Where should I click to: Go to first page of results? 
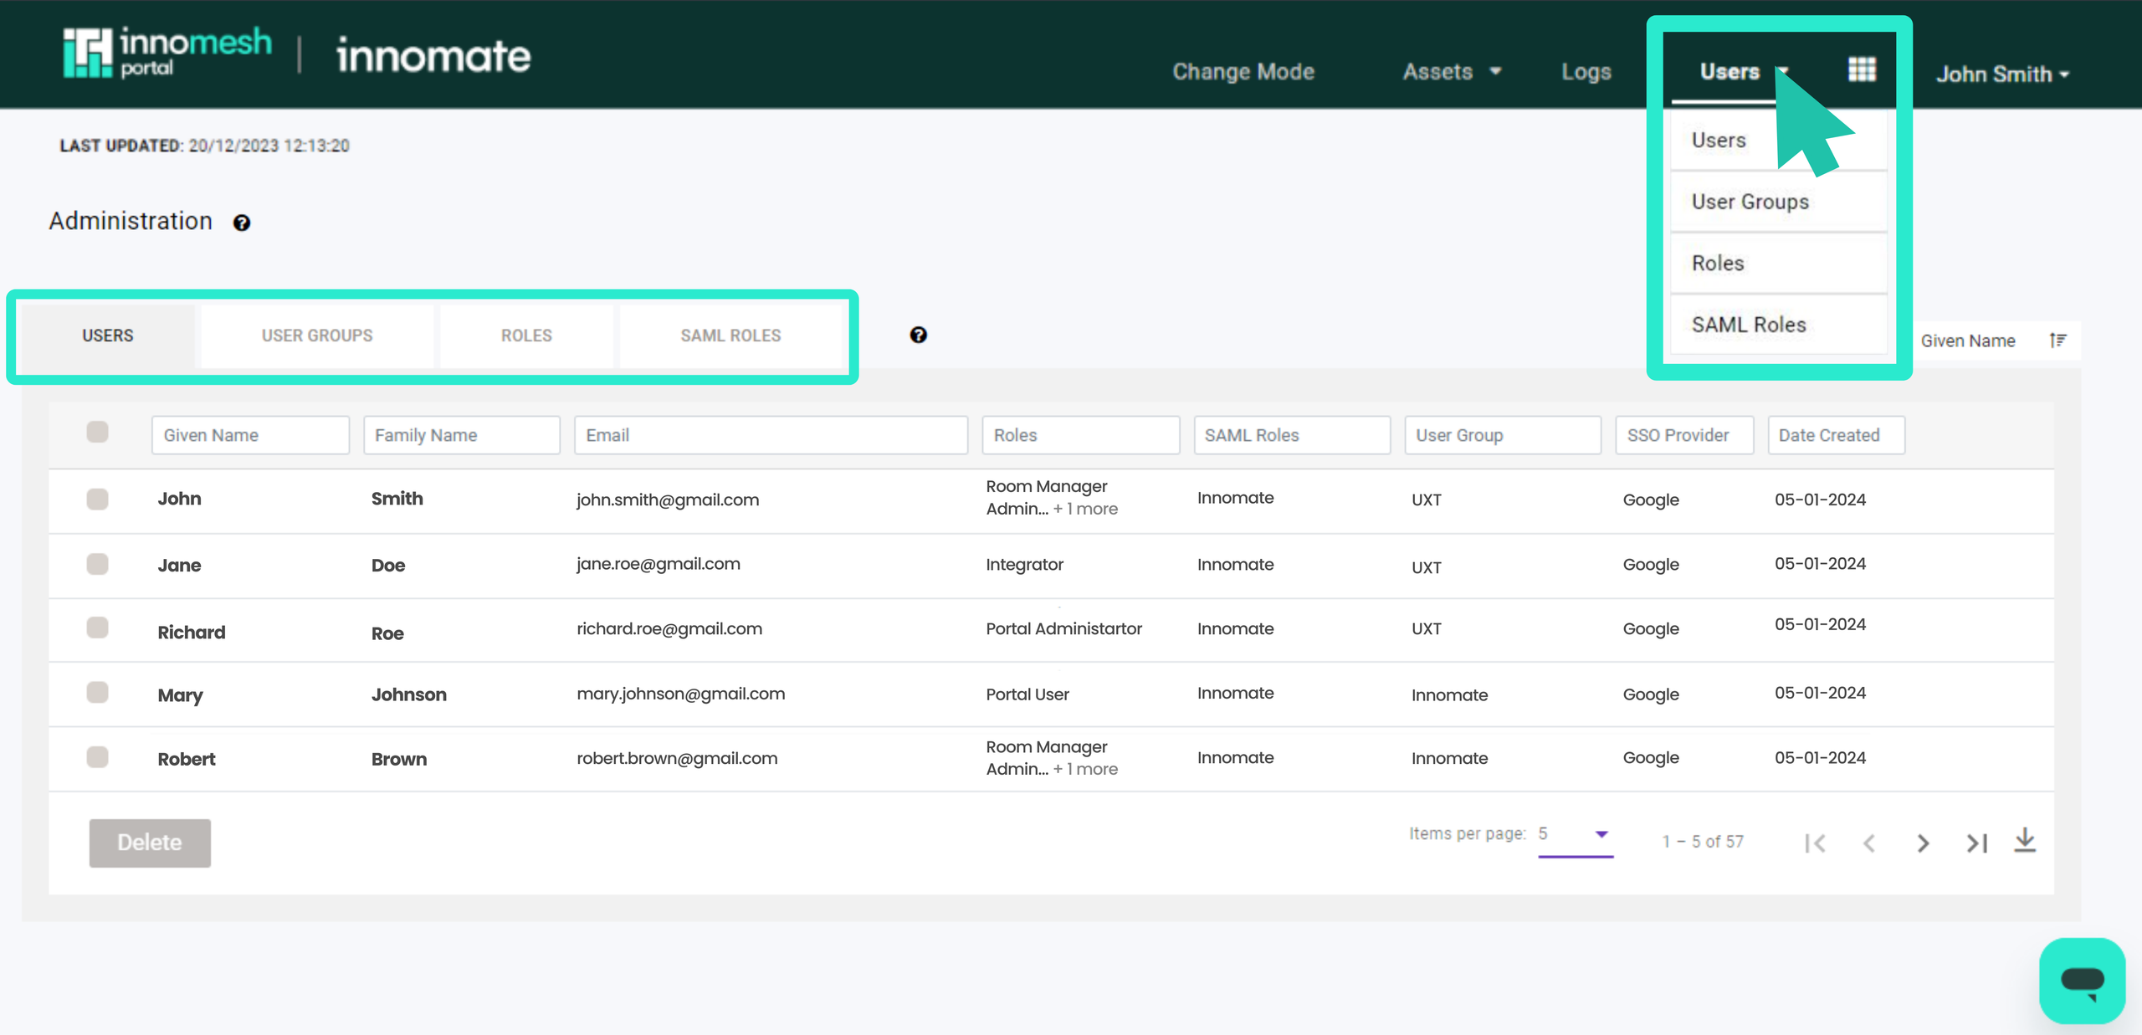click(1816, 843)
